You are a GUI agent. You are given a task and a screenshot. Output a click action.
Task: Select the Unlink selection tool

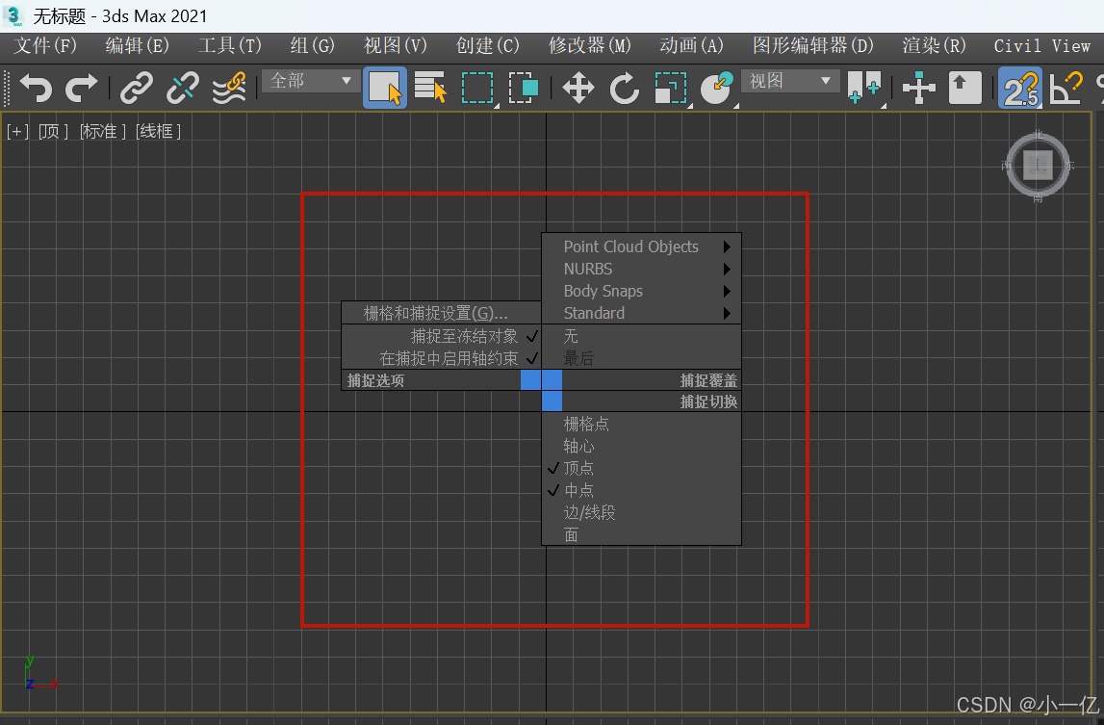[182, 88]
